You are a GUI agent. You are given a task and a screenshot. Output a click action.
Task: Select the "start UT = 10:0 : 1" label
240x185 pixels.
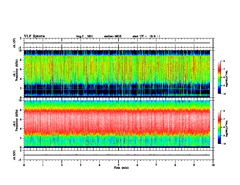point(146,36)
